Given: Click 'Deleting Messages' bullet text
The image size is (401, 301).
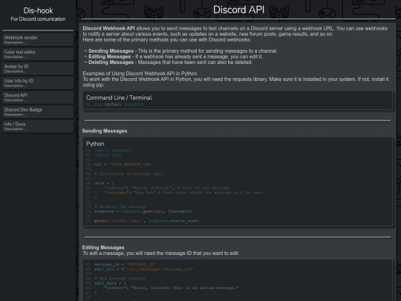Looking at the screenshot, I should pyautogui.click(x=111, y=62).
